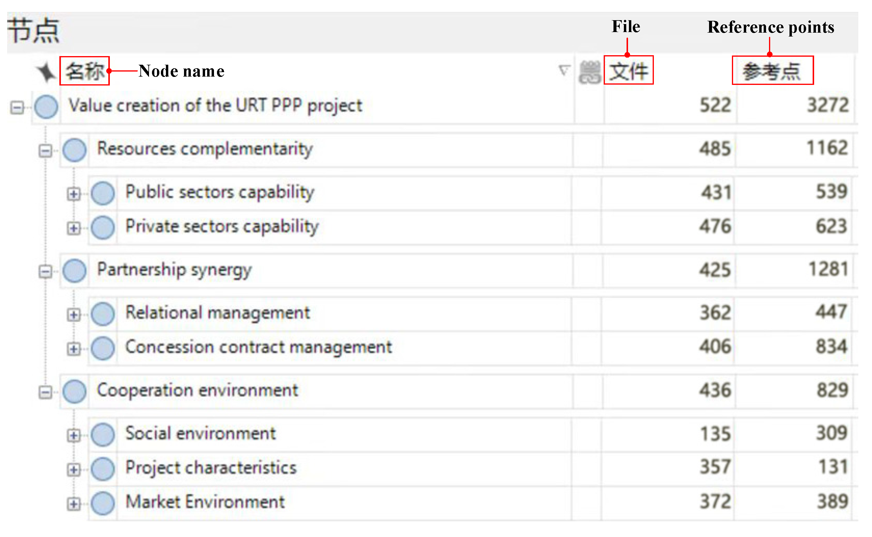
Task: Collapse the Resources complementarity branch
Action: coord(45,151)
